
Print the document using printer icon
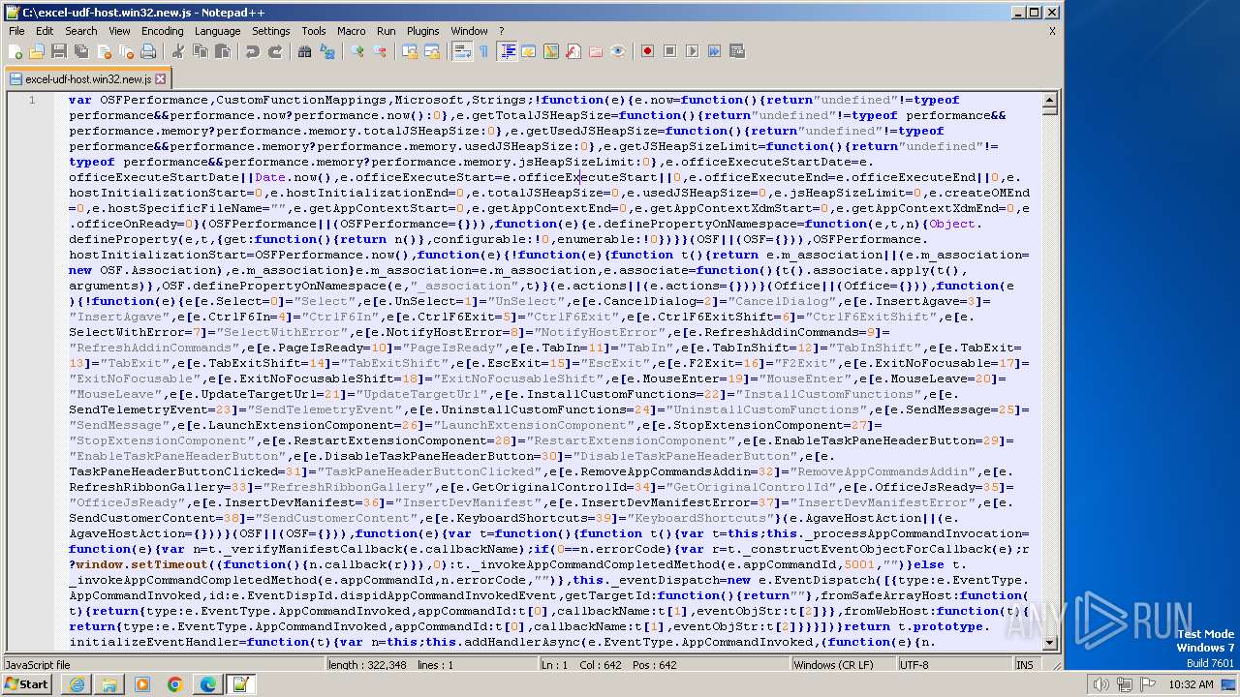click(147, 51)
